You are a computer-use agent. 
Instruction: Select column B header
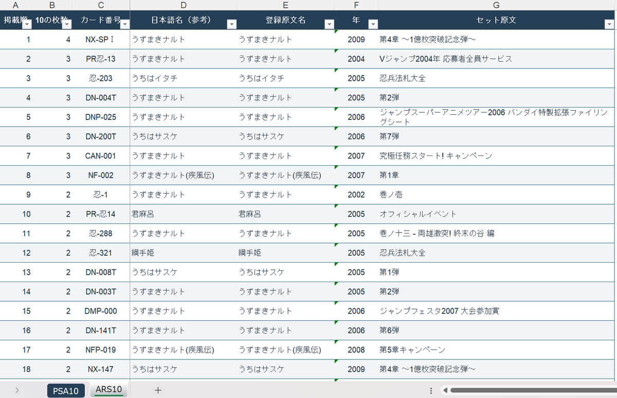(52, 5)
